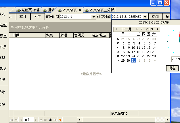Click the last record navigator arrow

tap(45, 120)
